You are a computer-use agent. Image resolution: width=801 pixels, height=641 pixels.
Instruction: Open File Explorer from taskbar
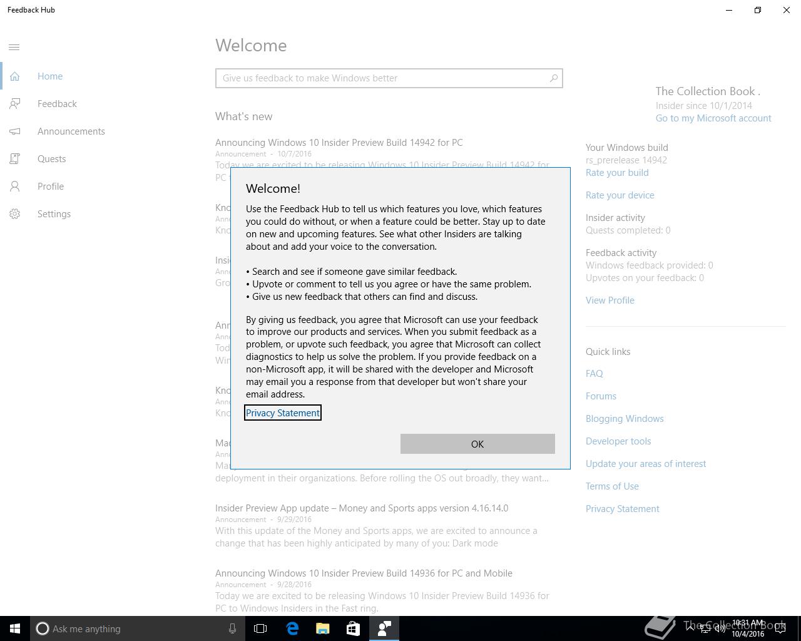(x=323, y=628)
